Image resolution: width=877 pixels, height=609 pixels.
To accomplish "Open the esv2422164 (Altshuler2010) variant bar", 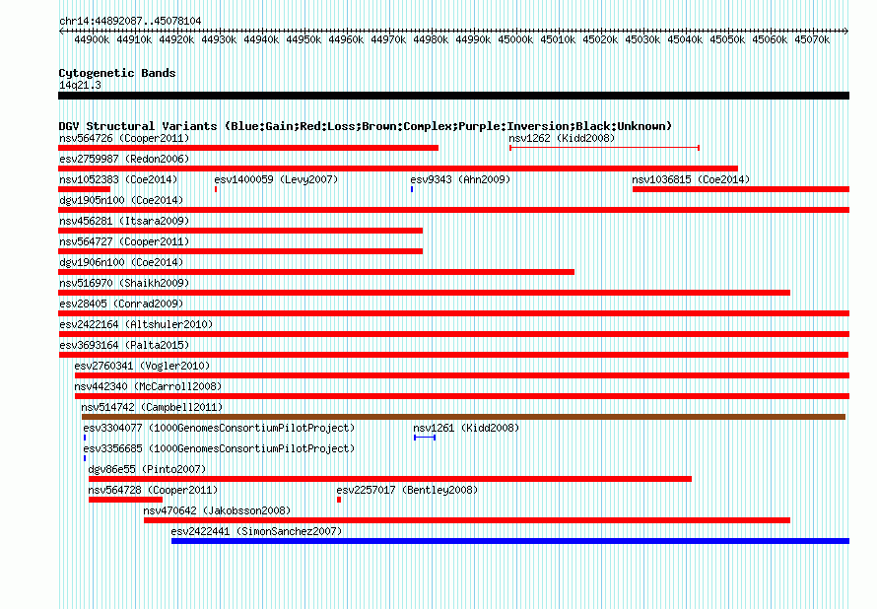I will point(453,334).
